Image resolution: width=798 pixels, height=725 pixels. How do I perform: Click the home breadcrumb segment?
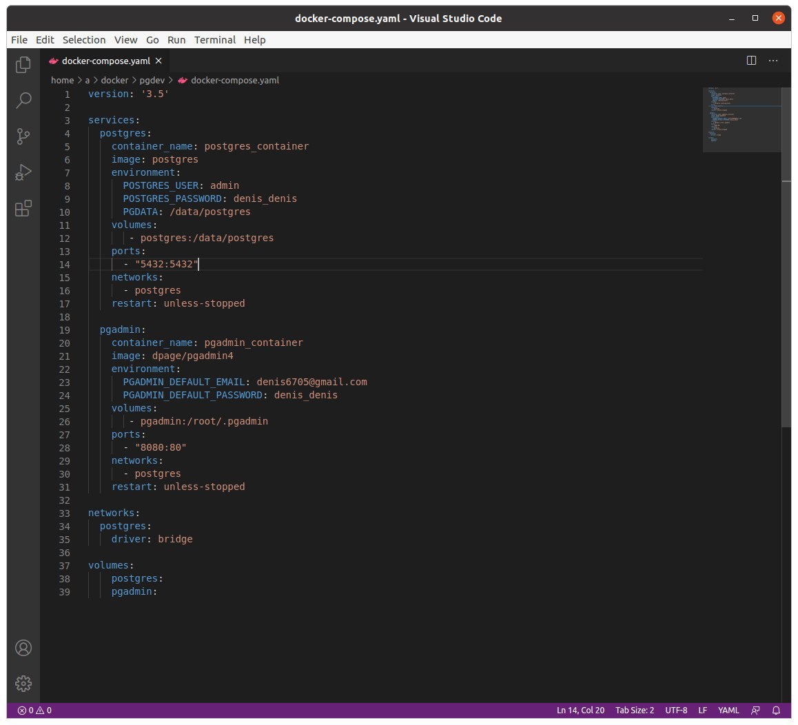tap(62, 81)
